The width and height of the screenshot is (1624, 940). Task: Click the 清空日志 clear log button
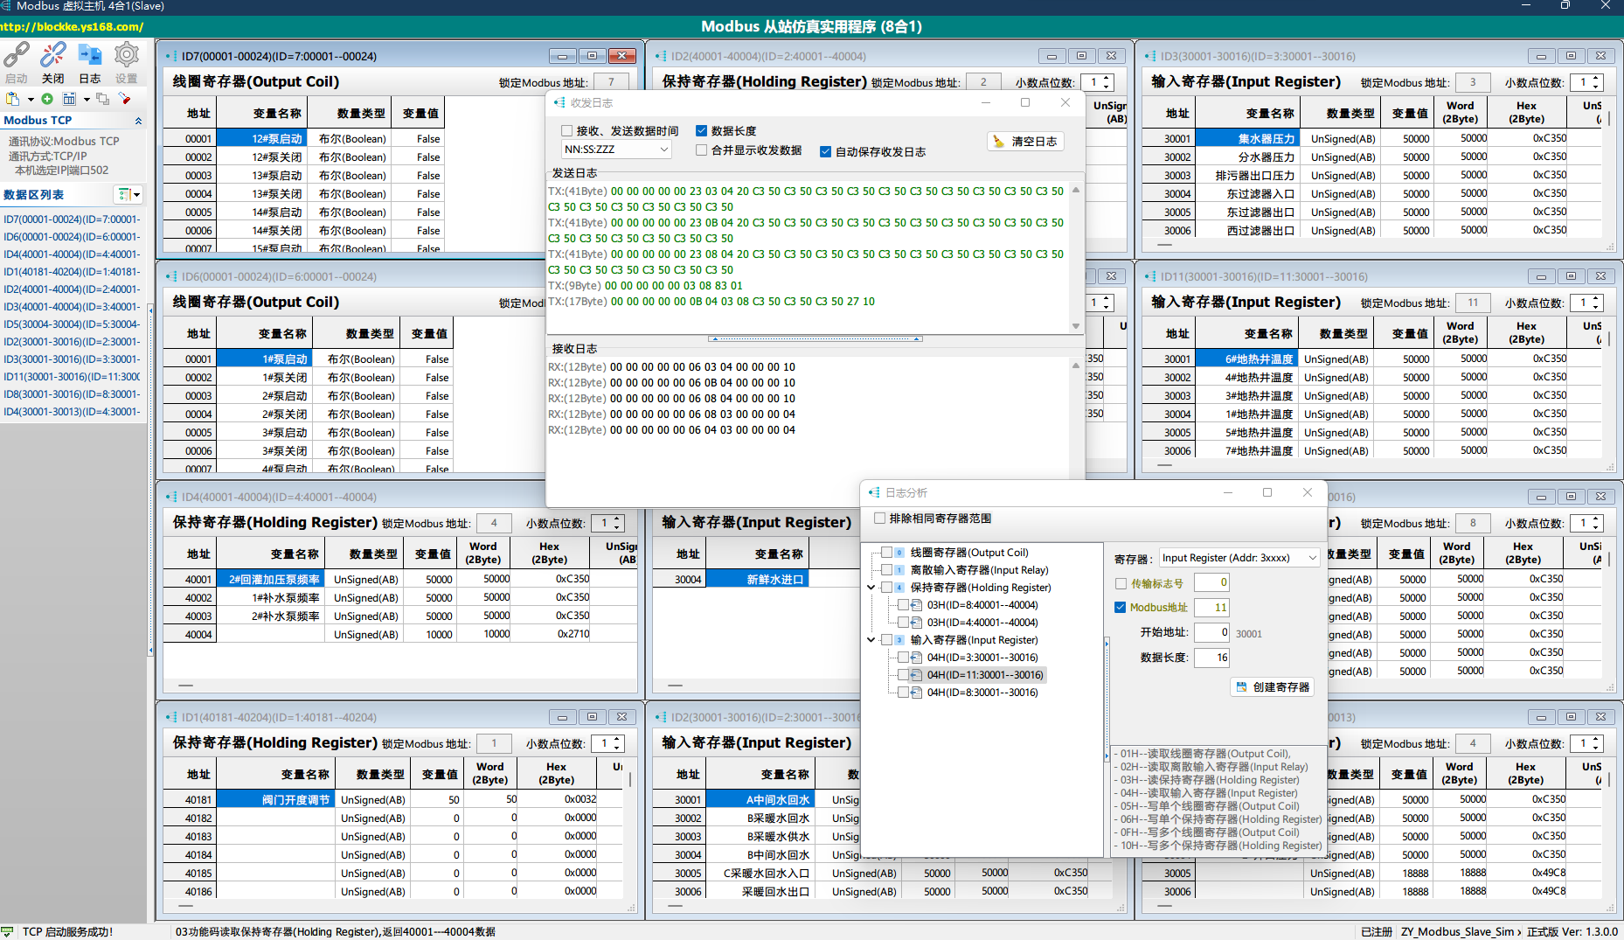pyautogui.click(x=1026, y=142)
